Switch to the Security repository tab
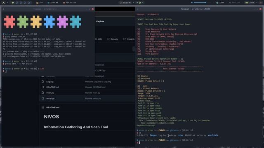Screen dimensions: 264x148 click(x=113, y=39)
